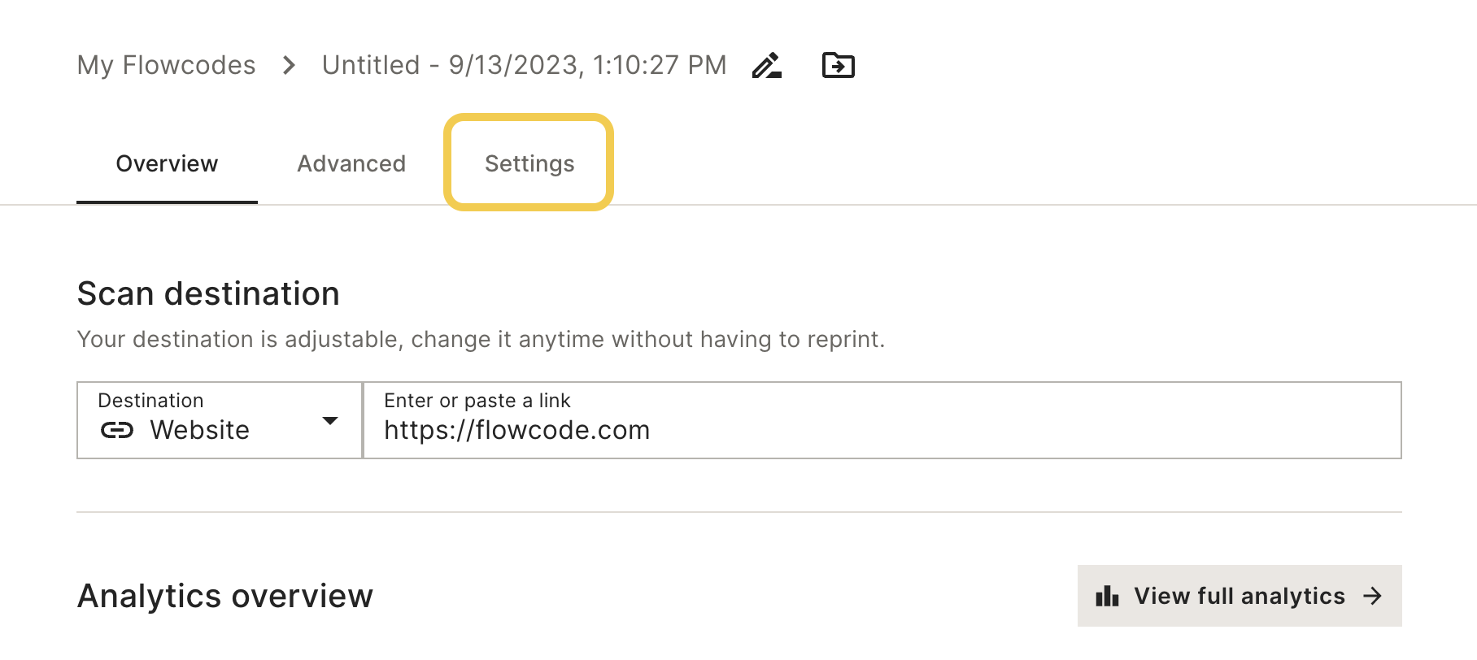
Task: Select the Overview tab
Action: coord(167,163)
